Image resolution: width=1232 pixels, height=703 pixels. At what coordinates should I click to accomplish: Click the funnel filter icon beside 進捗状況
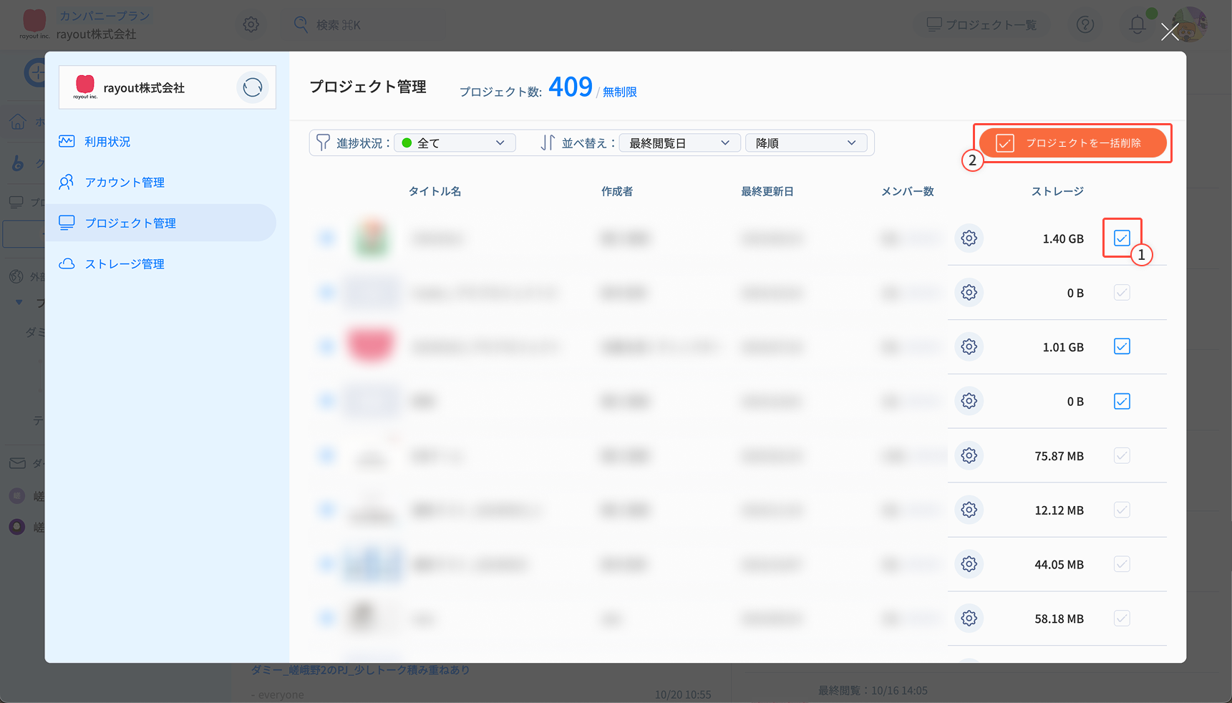coord(324,143)
